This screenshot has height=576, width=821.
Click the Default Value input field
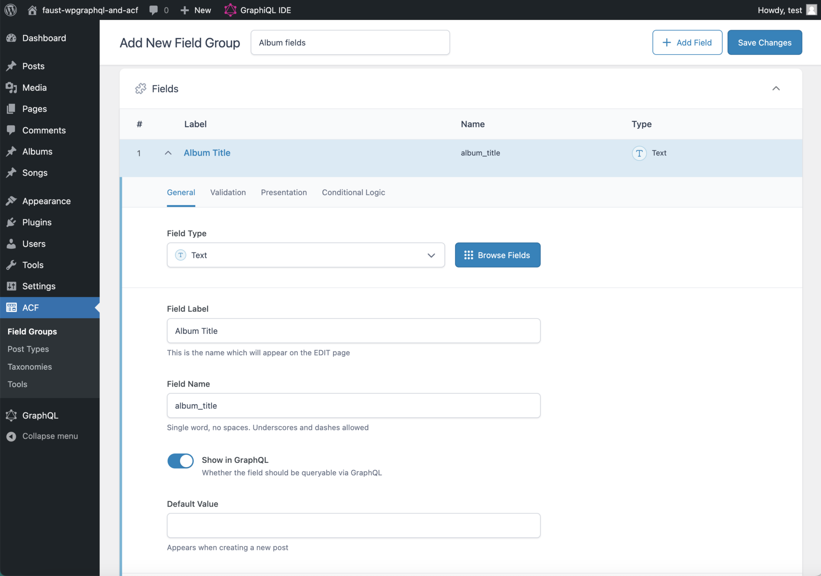point(353,525)
